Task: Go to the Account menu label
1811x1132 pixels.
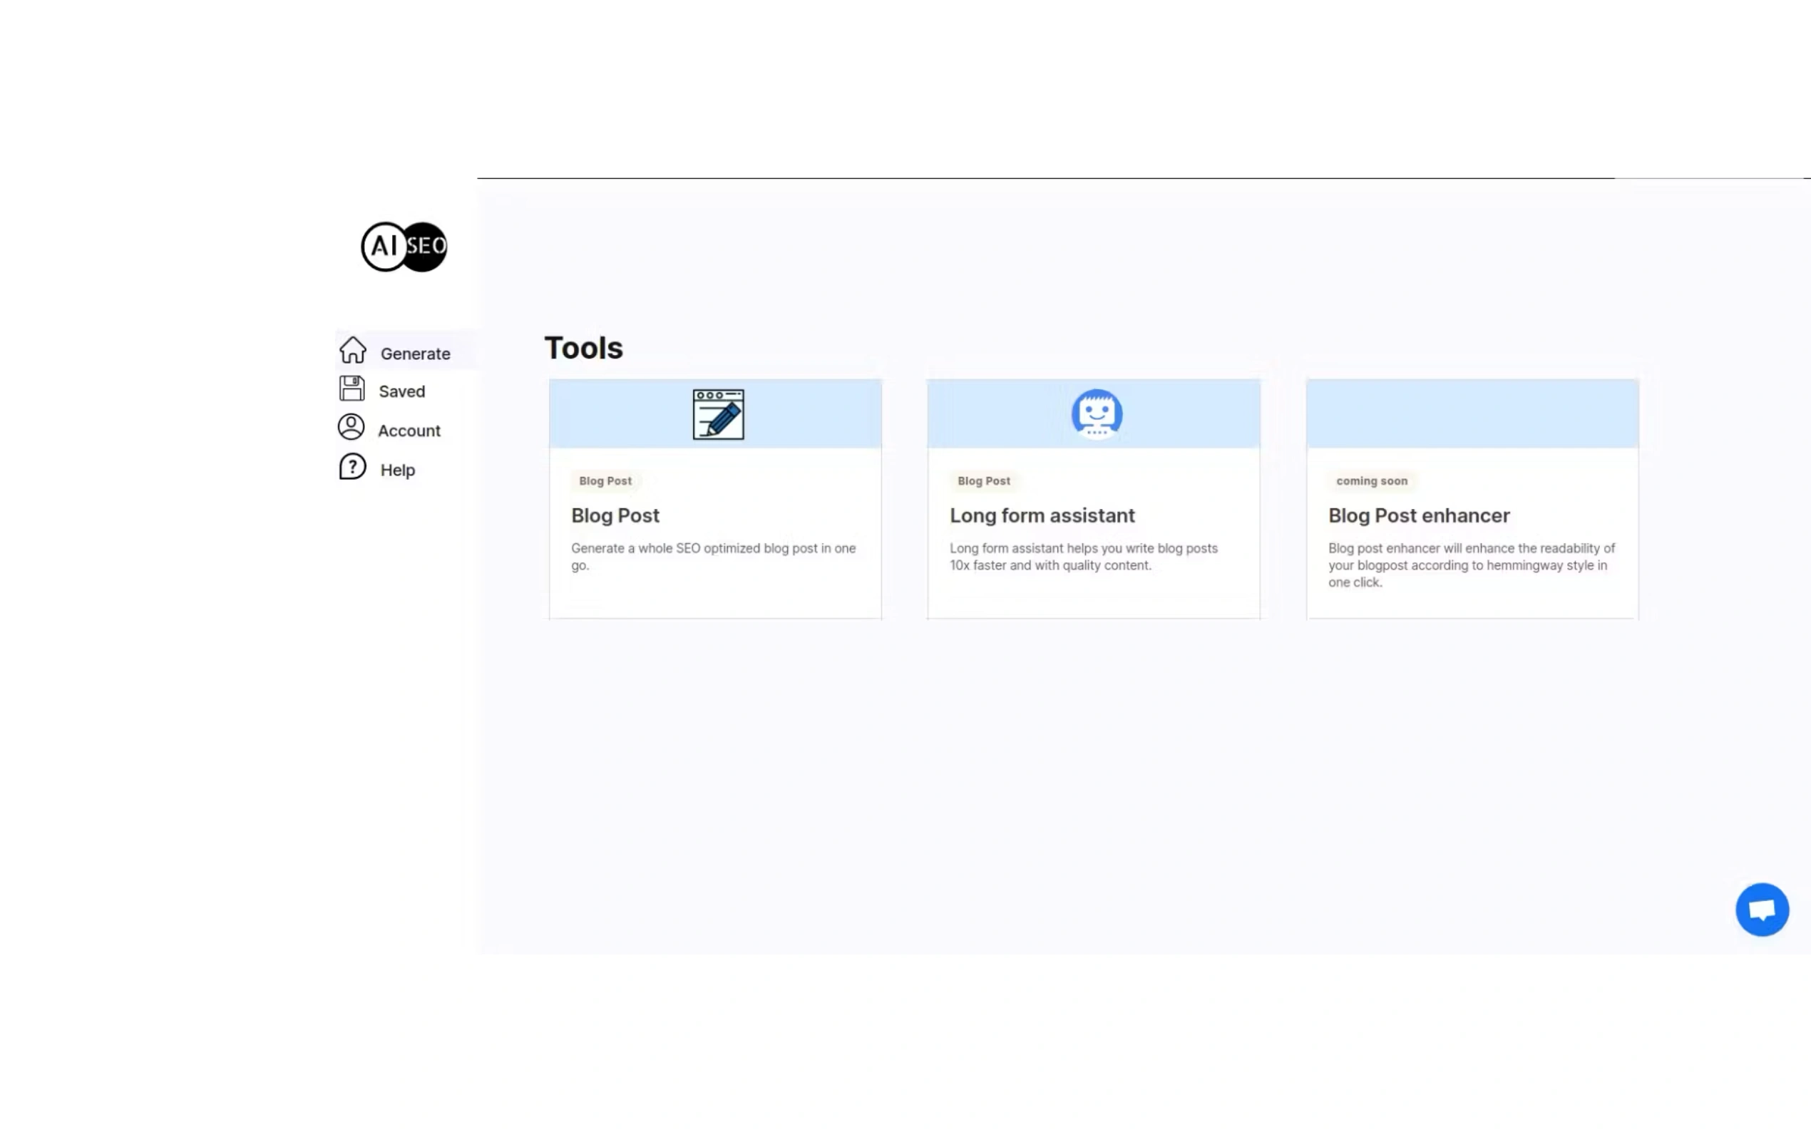Action: (409, 431)
